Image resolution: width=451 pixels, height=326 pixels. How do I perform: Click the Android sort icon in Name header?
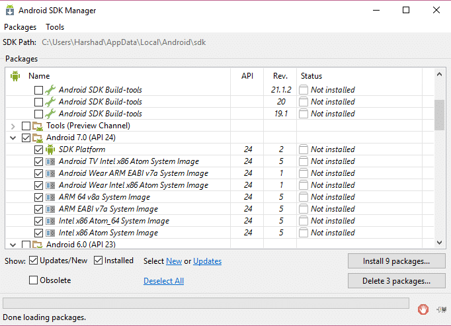click(x=15, y=76)
